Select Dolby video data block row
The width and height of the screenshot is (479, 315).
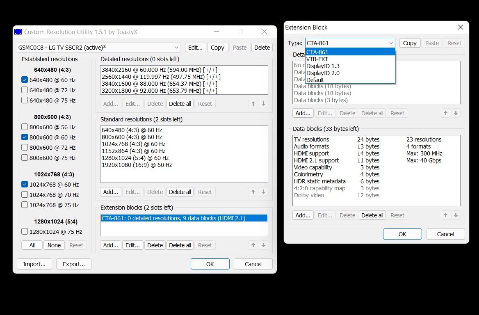coord(376,195)
